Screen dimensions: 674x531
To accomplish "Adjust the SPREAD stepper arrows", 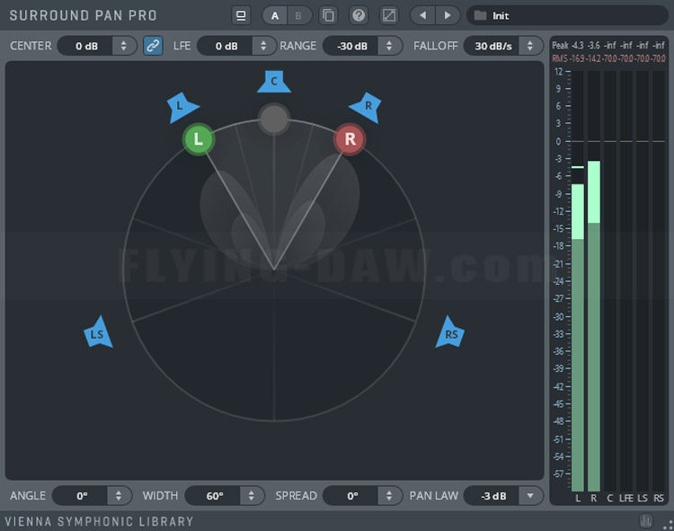I will click(389, 496).
